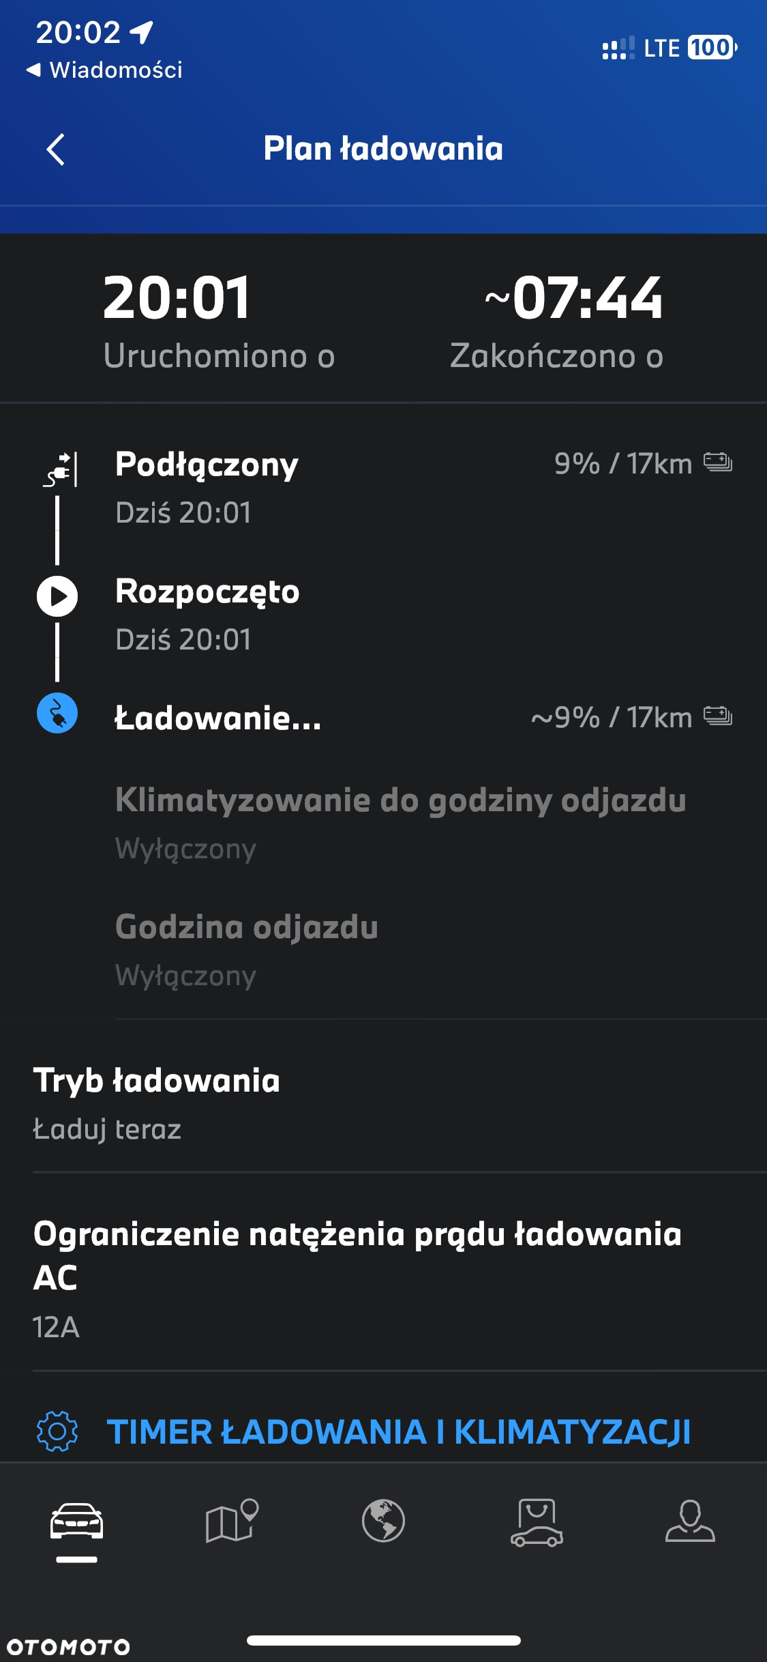Open the vehicle tab car icon

click(76, 1521)
